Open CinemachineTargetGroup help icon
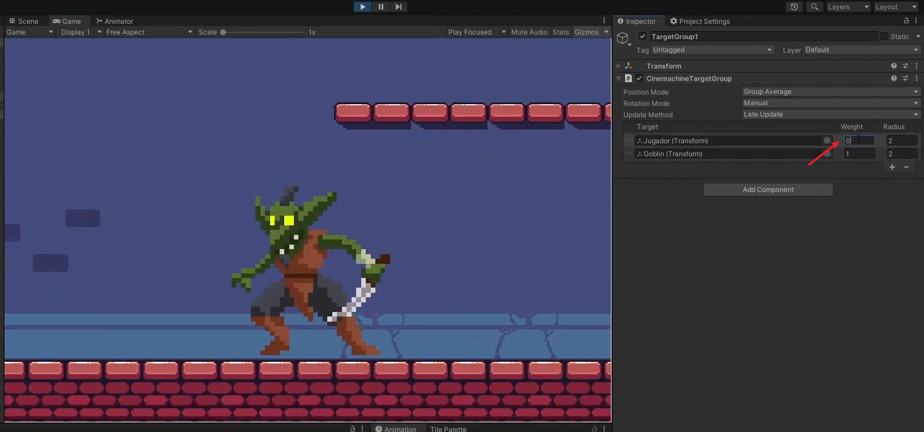The image size is (924, 432). pos(894,78)
